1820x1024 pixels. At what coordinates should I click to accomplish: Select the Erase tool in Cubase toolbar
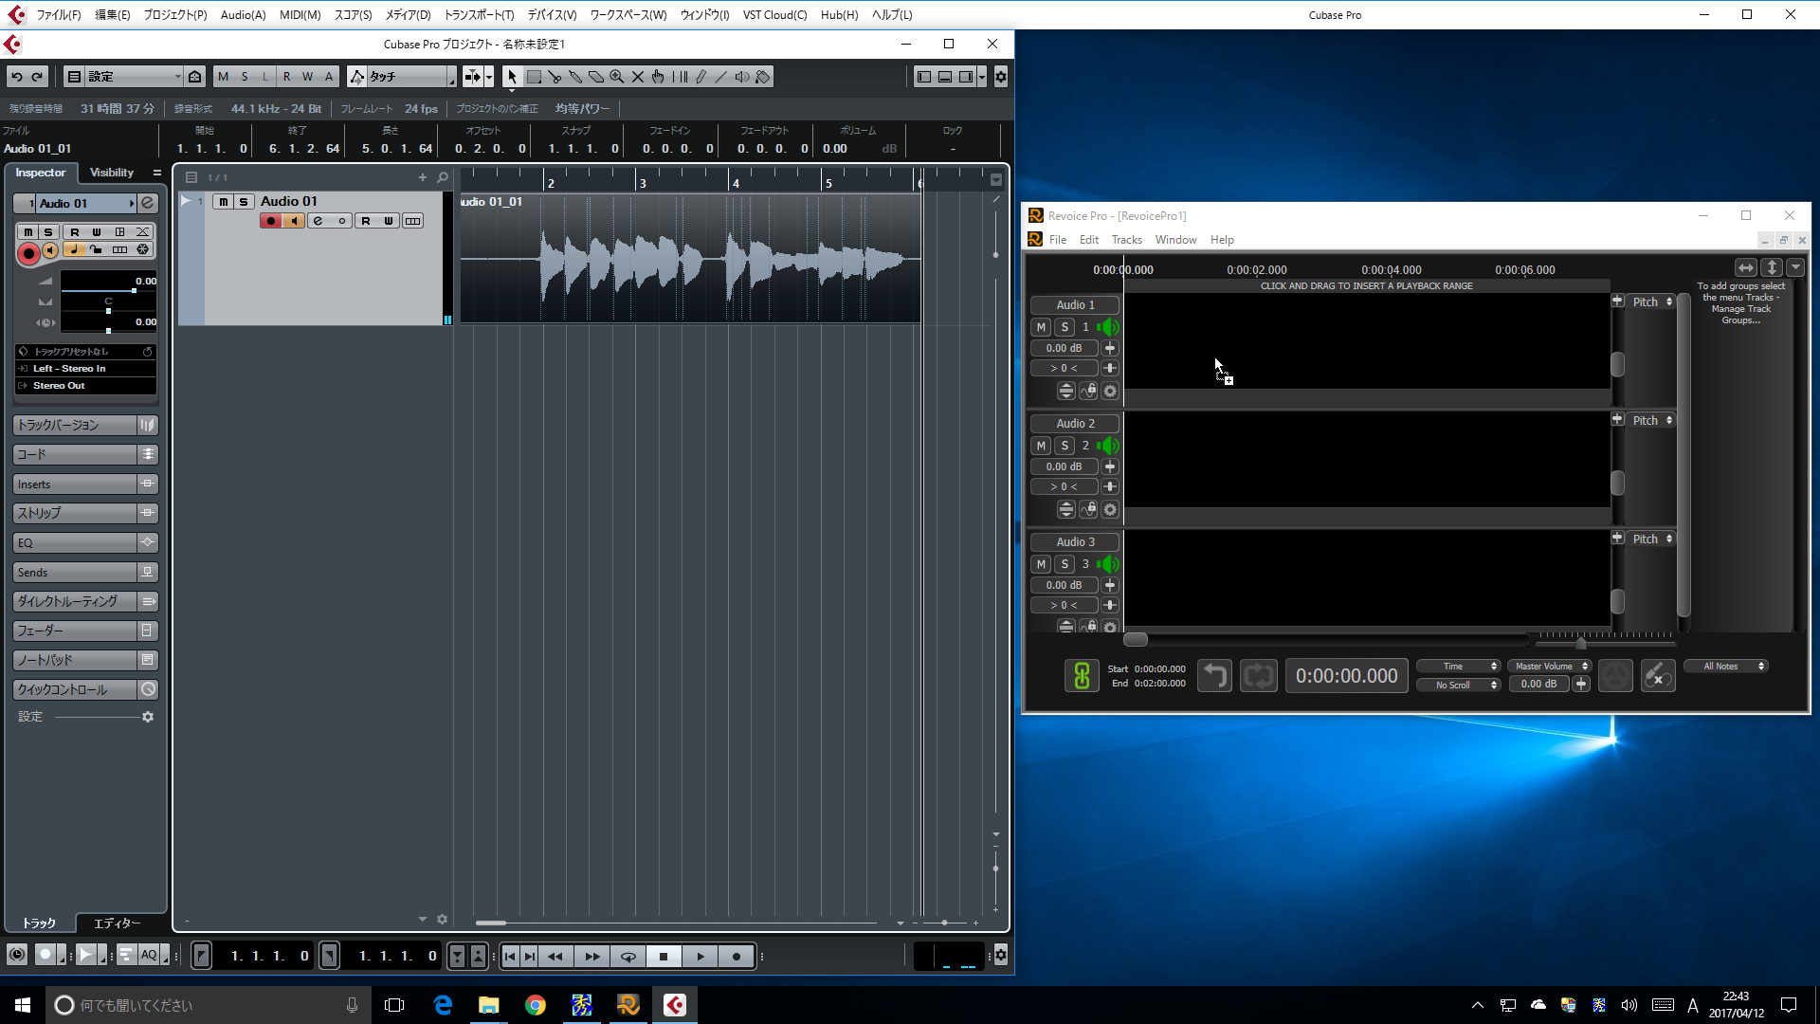pos(596,77)
